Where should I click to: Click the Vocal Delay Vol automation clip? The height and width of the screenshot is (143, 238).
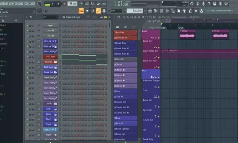click(200, 54)
